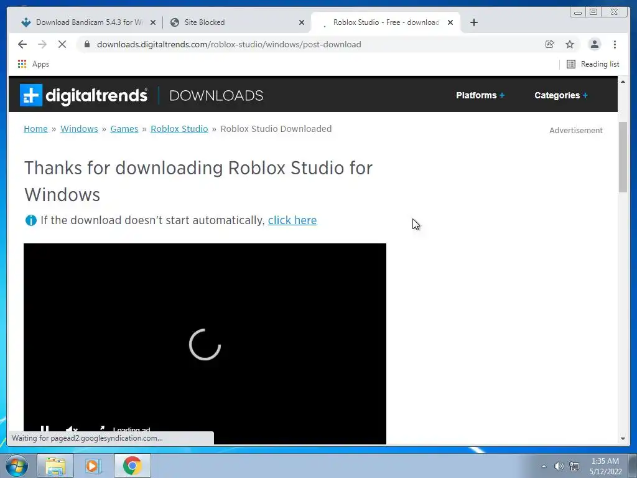Bookmark this page with the star
Viewport: 637px width, 478px height.
[x=570, y=44]
